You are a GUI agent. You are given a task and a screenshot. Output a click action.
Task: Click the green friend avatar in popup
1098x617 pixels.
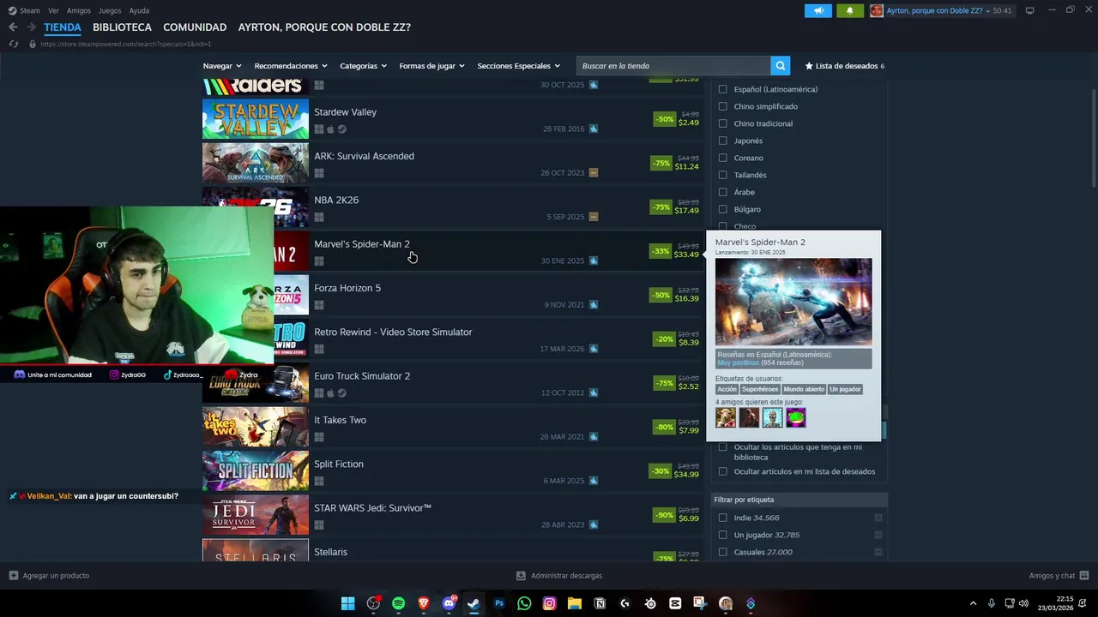[796, 417]
